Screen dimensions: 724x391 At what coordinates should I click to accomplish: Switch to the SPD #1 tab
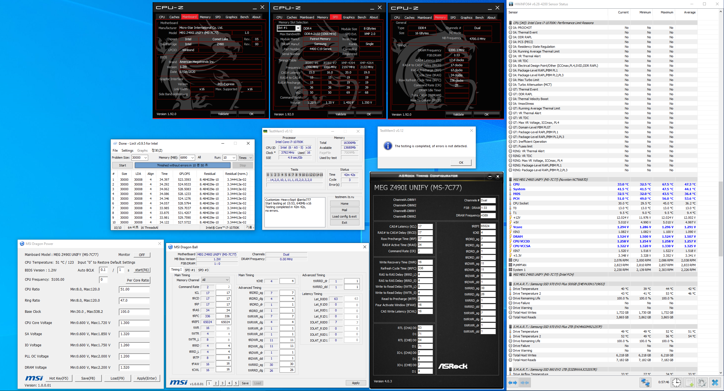click(190, 270)
